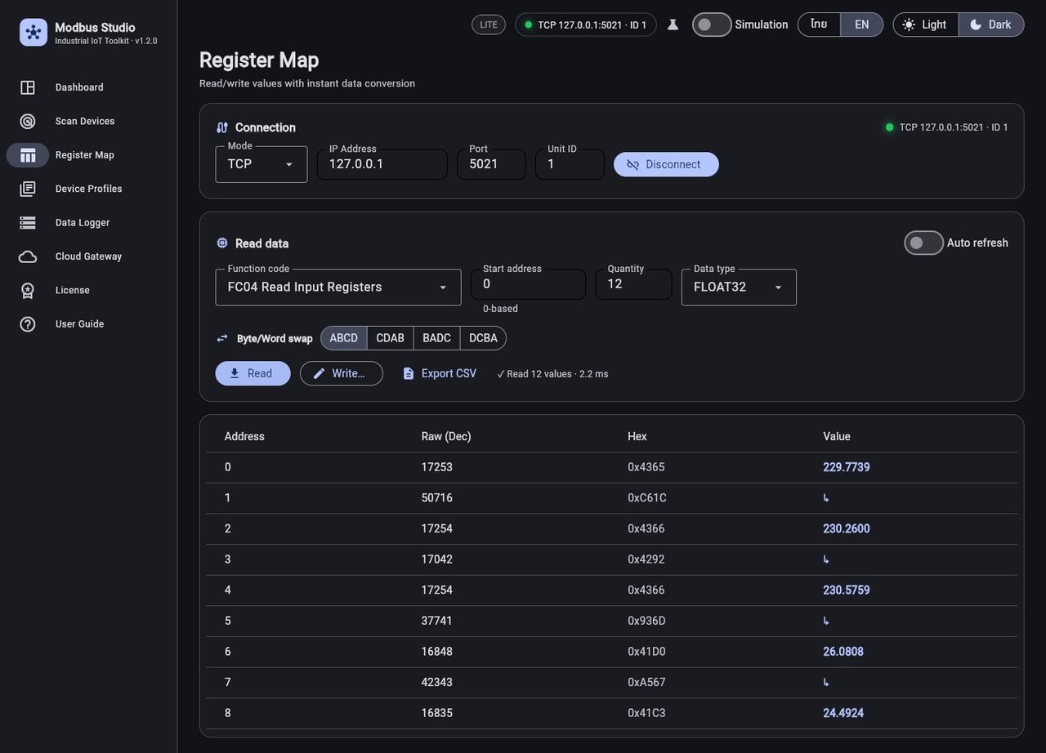This screenshot has width=1046, height=753.
Task: Click the License badge icon
Action: pyautogui.click(x=28, y=290)
